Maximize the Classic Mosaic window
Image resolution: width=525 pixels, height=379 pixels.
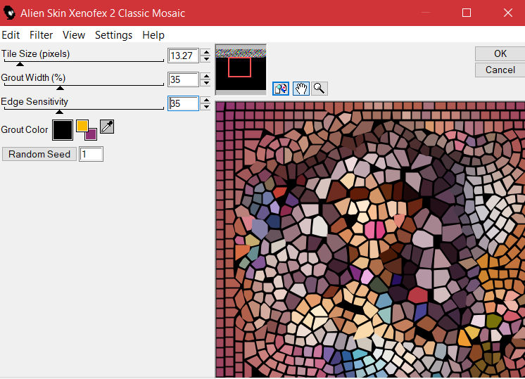pyautogui.click(x=467, y=13)
